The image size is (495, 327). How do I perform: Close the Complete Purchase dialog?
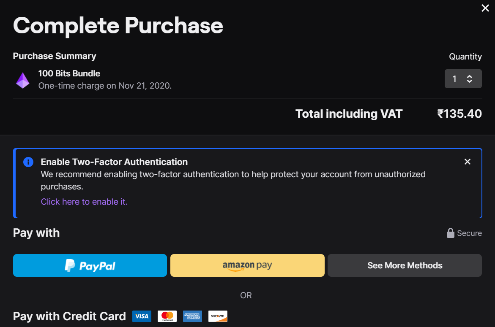point(485,8)
